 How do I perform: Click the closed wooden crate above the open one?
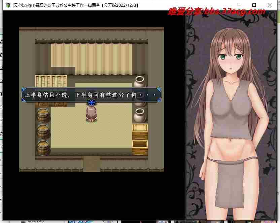[140, 131]
